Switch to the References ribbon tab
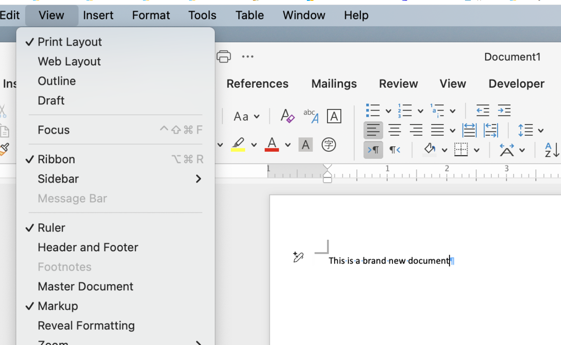The height and width of the screenshot is (345, 561). (257, 84)
